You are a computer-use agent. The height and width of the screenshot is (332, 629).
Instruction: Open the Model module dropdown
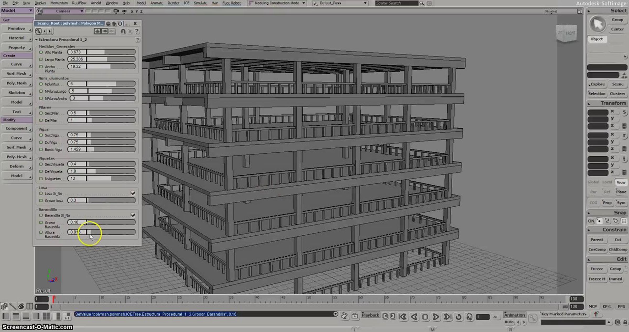tap(17, 10)
